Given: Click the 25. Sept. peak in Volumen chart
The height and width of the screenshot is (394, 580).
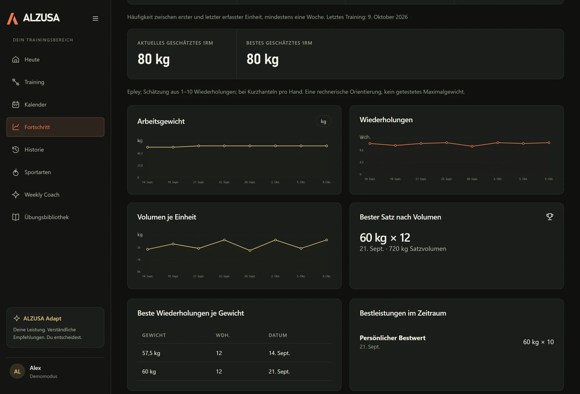Looking at the screenshot, I should (224, 240).
